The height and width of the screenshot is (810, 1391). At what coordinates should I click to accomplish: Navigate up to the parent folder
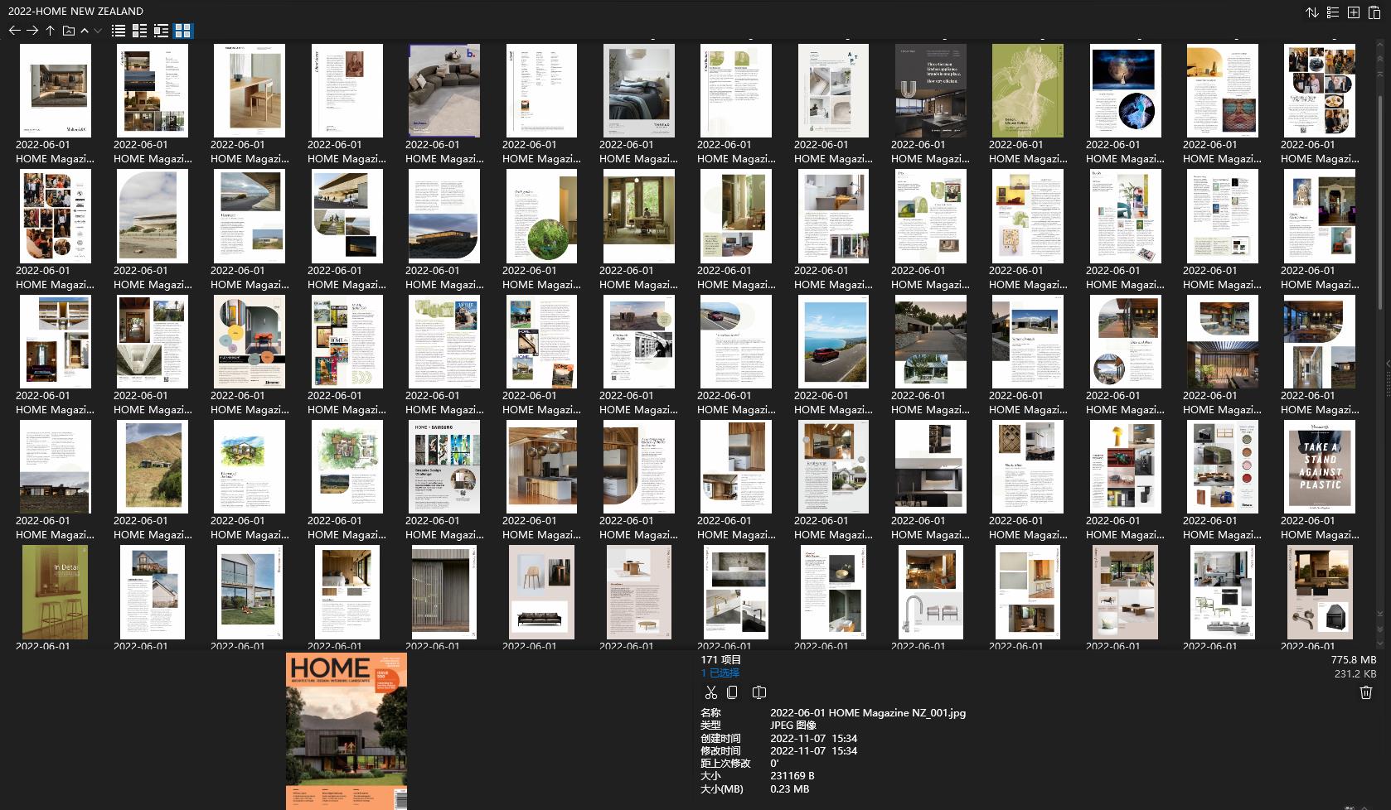49,31
